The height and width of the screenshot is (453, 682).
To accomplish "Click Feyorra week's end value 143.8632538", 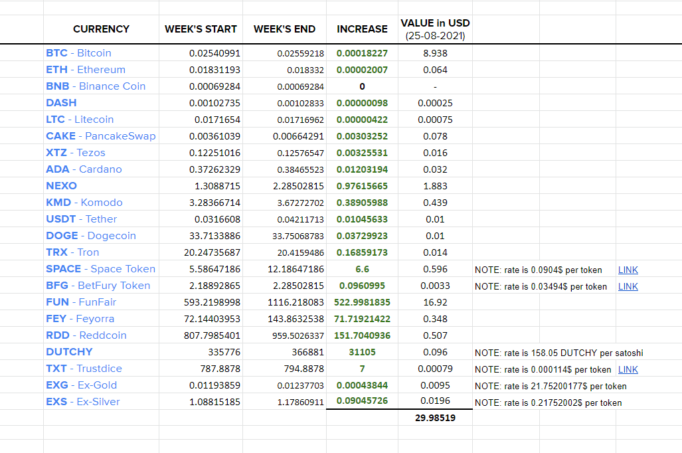I will click(x=296, y=319).
